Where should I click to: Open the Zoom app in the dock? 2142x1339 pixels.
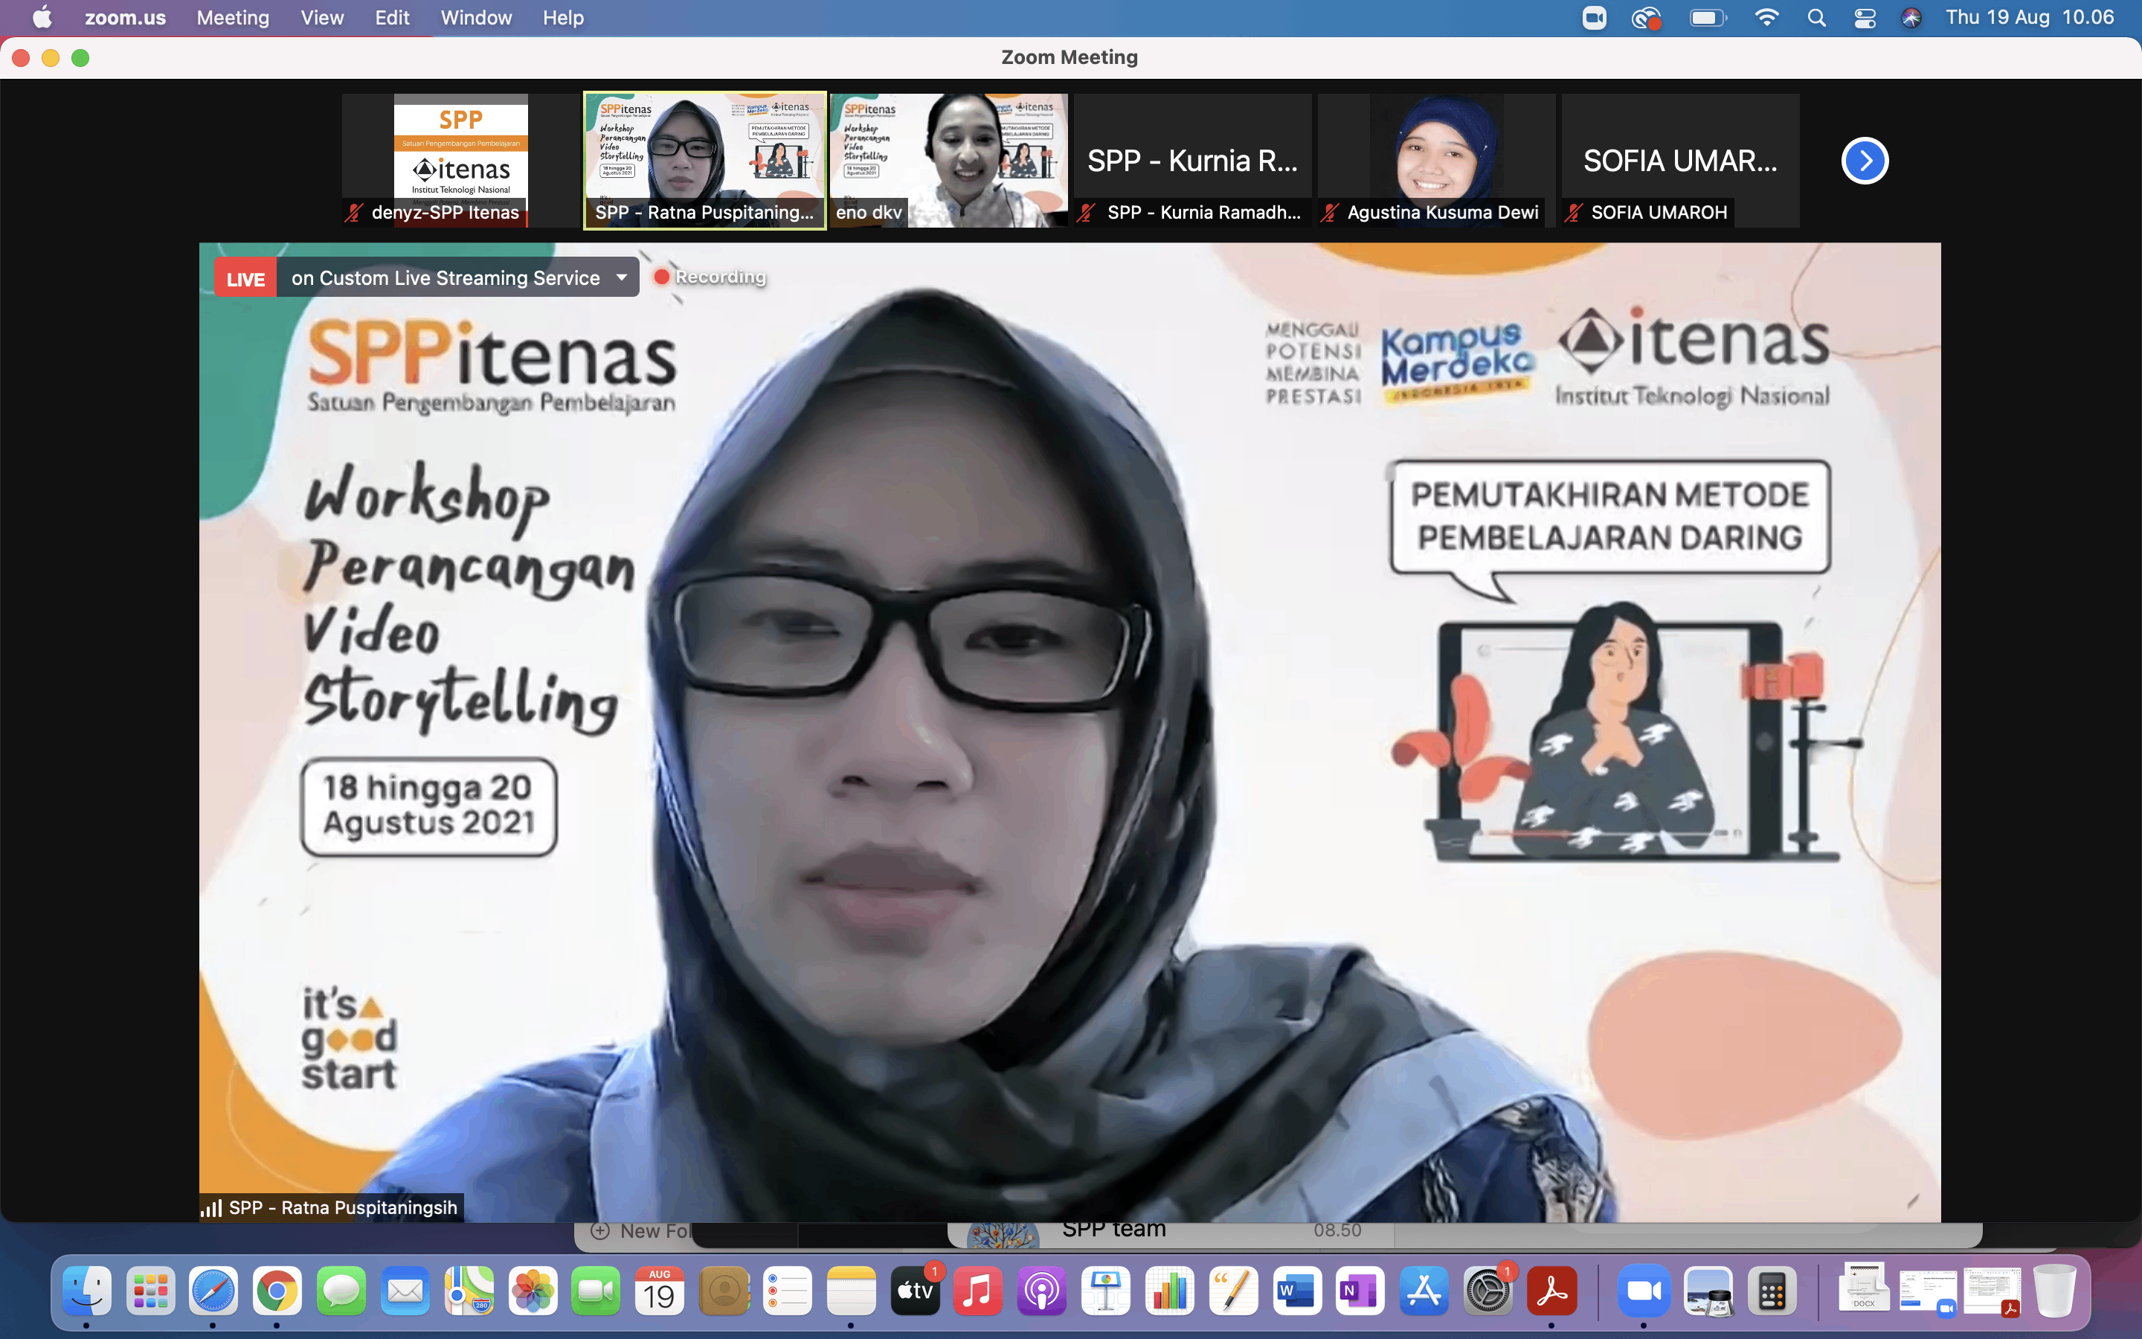click(1644, 1292)
